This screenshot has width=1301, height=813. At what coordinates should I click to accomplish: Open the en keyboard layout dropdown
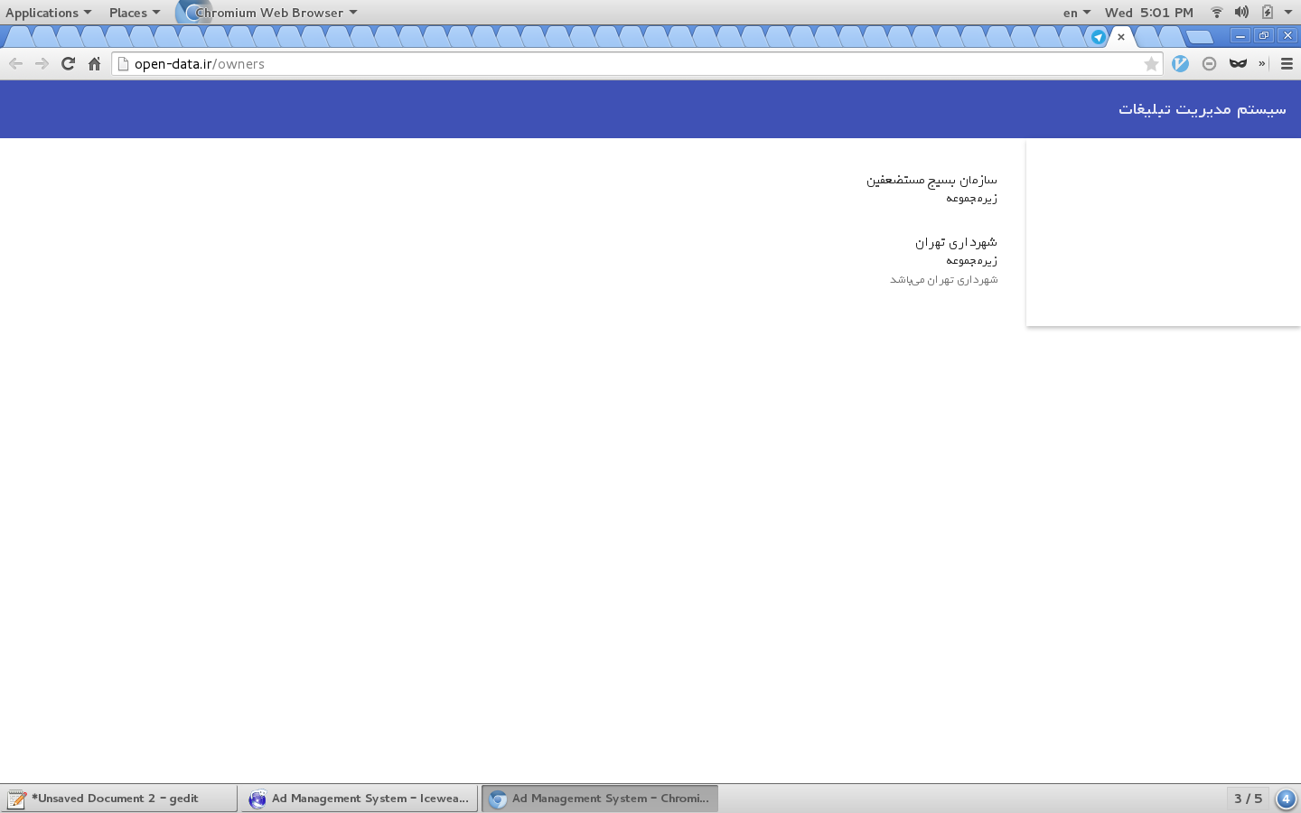pos(1077,13)
